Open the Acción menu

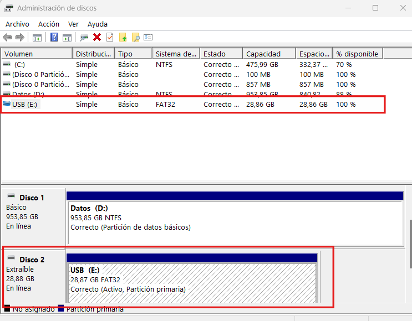click(49, 24)
